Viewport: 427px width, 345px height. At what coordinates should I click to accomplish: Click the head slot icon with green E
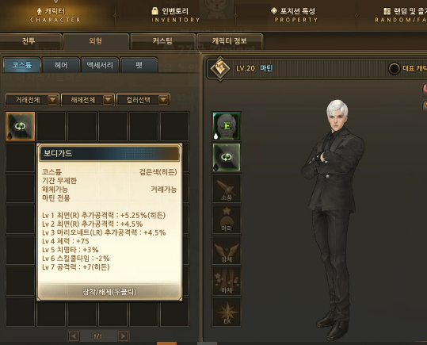pos(227,126)
